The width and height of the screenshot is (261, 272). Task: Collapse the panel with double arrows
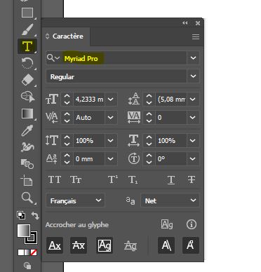pyautogui.click(x=185, y=23)
